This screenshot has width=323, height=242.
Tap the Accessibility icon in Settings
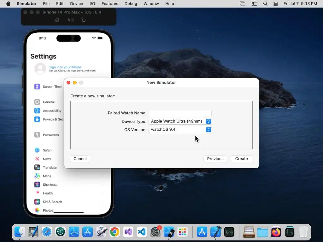click(37, 111)
